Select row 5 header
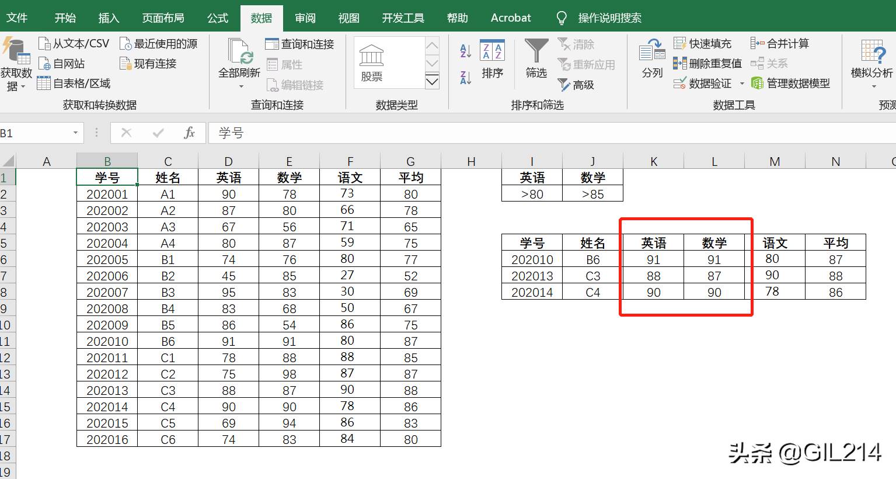The image size is (896, 479). pos(6,243)
